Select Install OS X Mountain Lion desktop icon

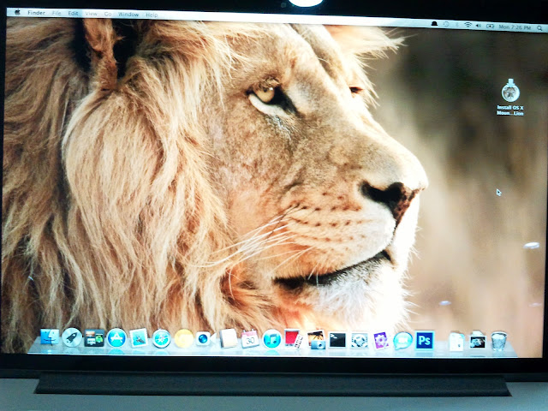point(510,97)
